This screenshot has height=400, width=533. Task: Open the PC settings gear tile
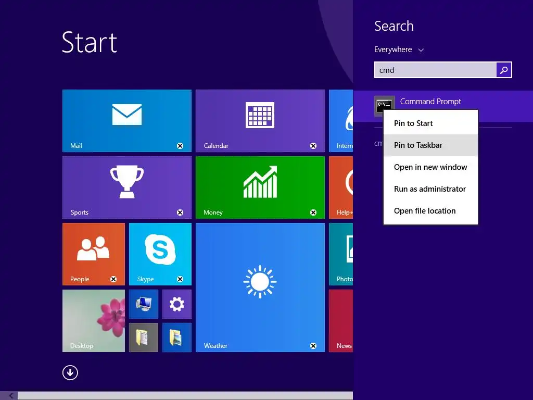coord(177,304)
